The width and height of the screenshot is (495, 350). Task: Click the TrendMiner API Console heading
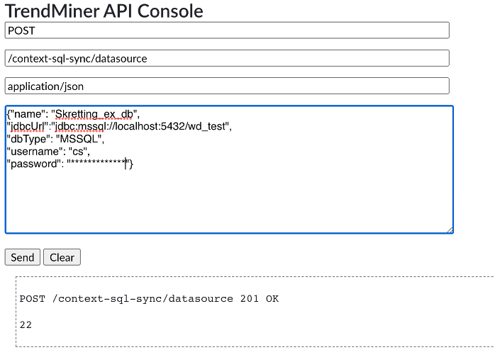click(104, 11)
